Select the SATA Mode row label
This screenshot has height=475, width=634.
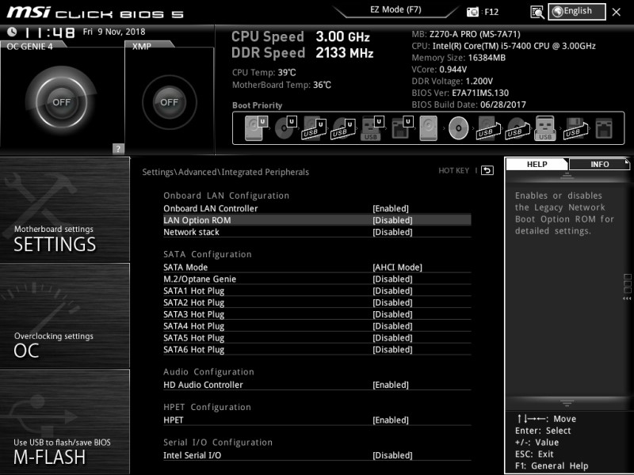(x=185, y=268)
